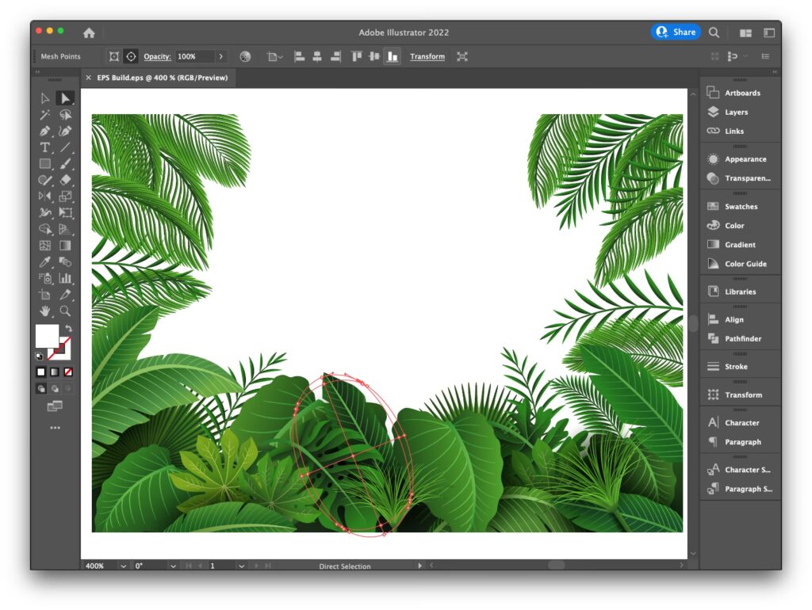Open the rotation angle dropdown
This screenshot has height=610, width=812.
[x=174, y=566]
